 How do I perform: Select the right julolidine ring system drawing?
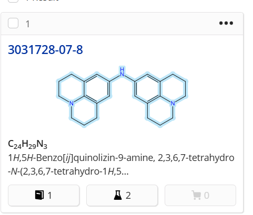click(160, 99)
